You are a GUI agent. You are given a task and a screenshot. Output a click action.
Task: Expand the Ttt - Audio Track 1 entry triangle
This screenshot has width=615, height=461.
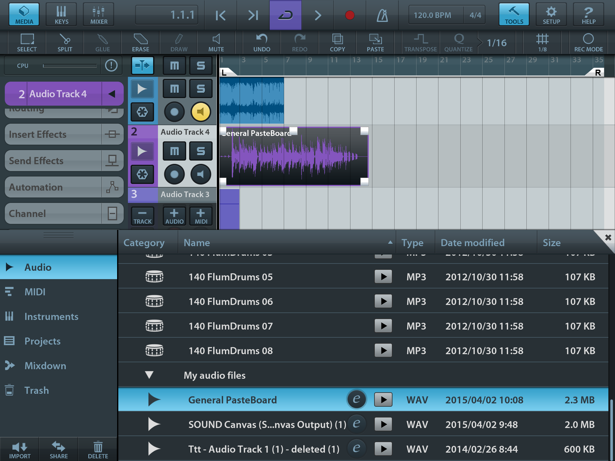pos(154,449)
